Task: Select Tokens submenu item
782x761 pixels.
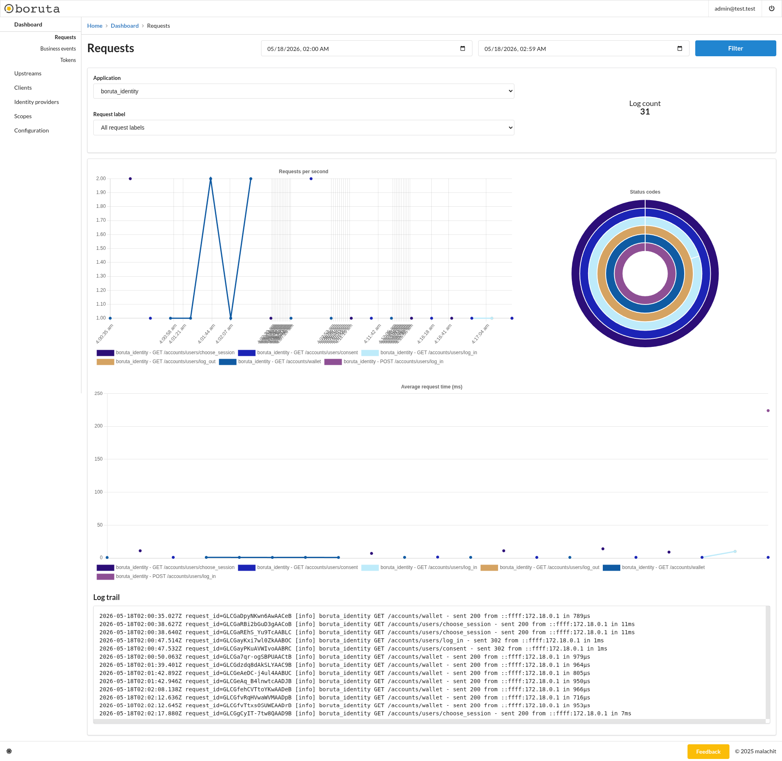Action: point(68,60)
